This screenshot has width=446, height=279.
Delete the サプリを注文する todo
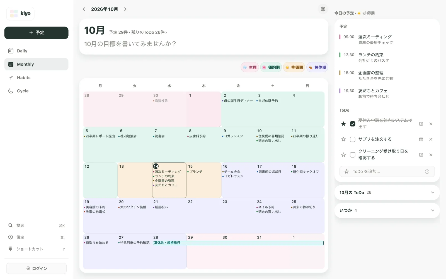[431, 139]
